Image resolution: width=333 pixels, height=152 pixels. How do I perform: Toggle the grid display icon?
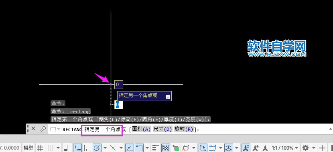click(x=41, y=147)
